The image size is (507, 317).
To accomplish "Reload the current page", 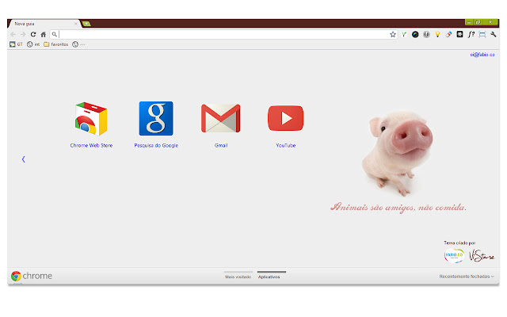I will coord(33,34).
